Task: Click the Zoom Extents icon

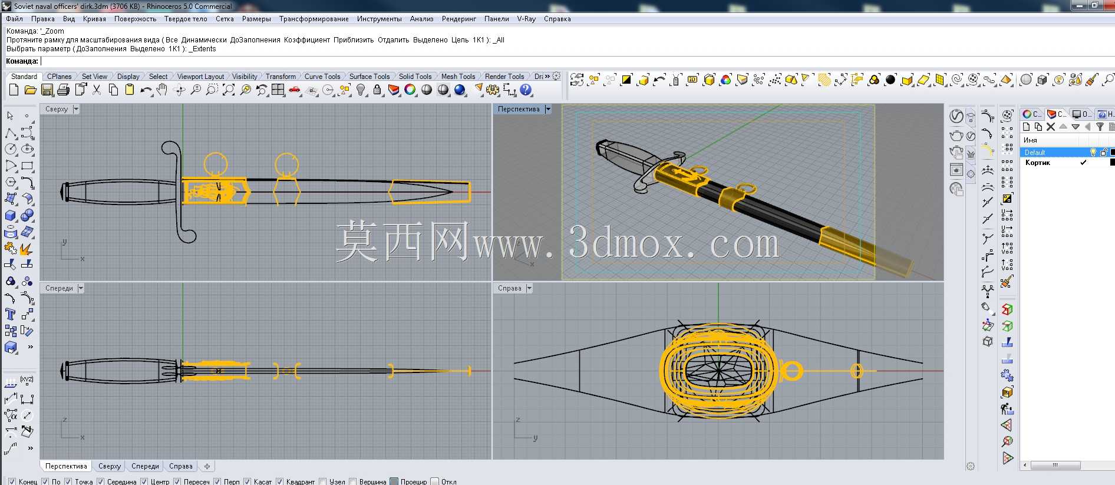Action: coord(229,90)
